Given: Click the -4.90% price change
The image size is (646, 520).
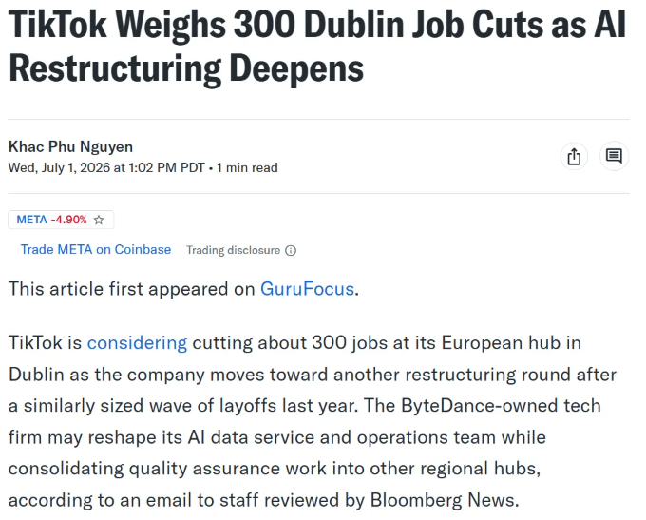Looking at the screenshot, I should 68,220.
